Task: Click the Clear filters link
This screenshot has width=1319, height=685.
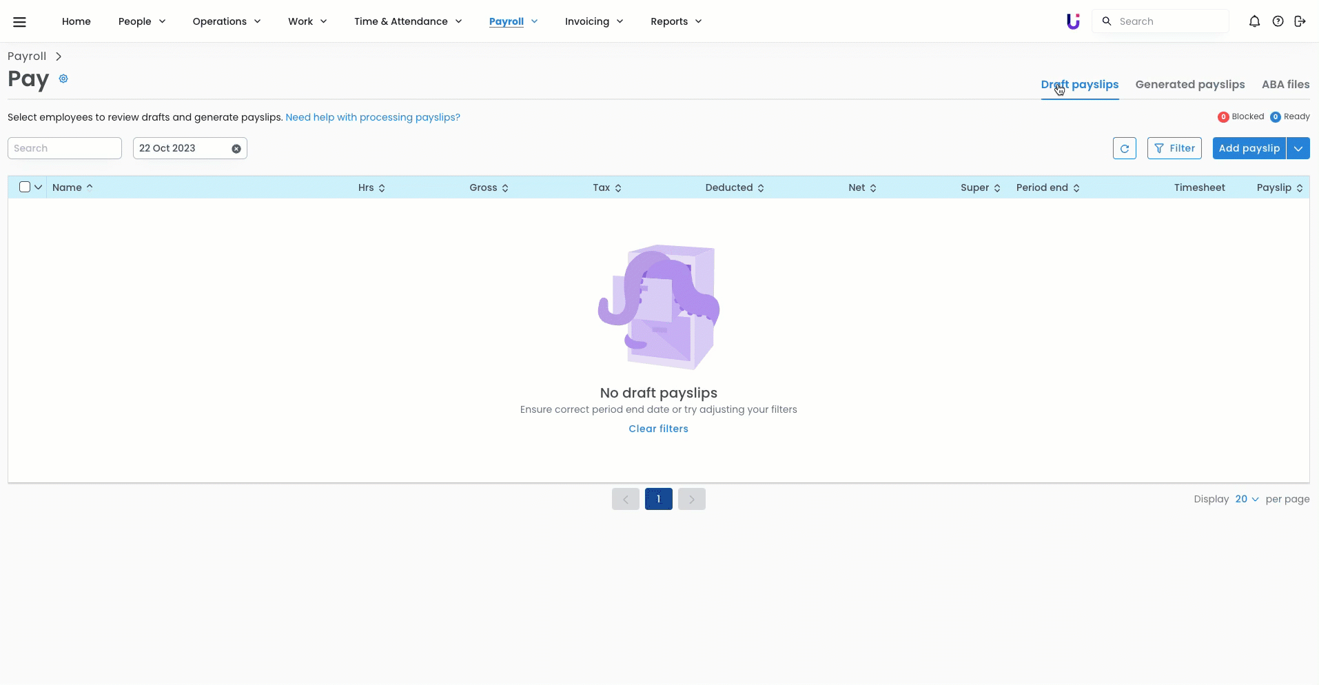Action: coord(658,429)
